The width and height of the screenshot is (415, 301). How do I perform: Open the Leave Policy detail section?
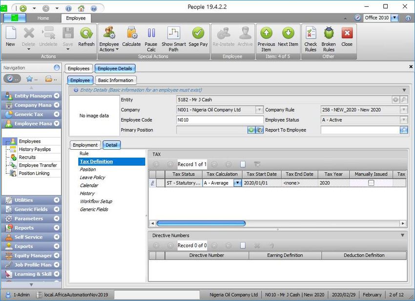coord(92,178)
